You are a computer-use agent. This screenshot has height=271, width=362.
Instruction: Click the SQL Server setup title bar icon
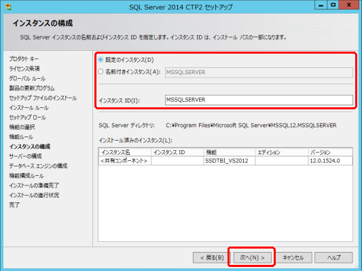pos(8,7)
